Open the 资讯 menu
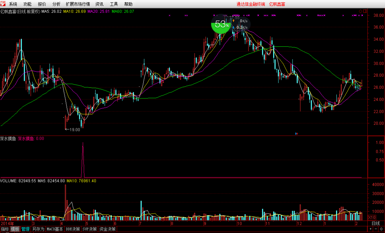 pyautogui.click(x=100, y=4)
